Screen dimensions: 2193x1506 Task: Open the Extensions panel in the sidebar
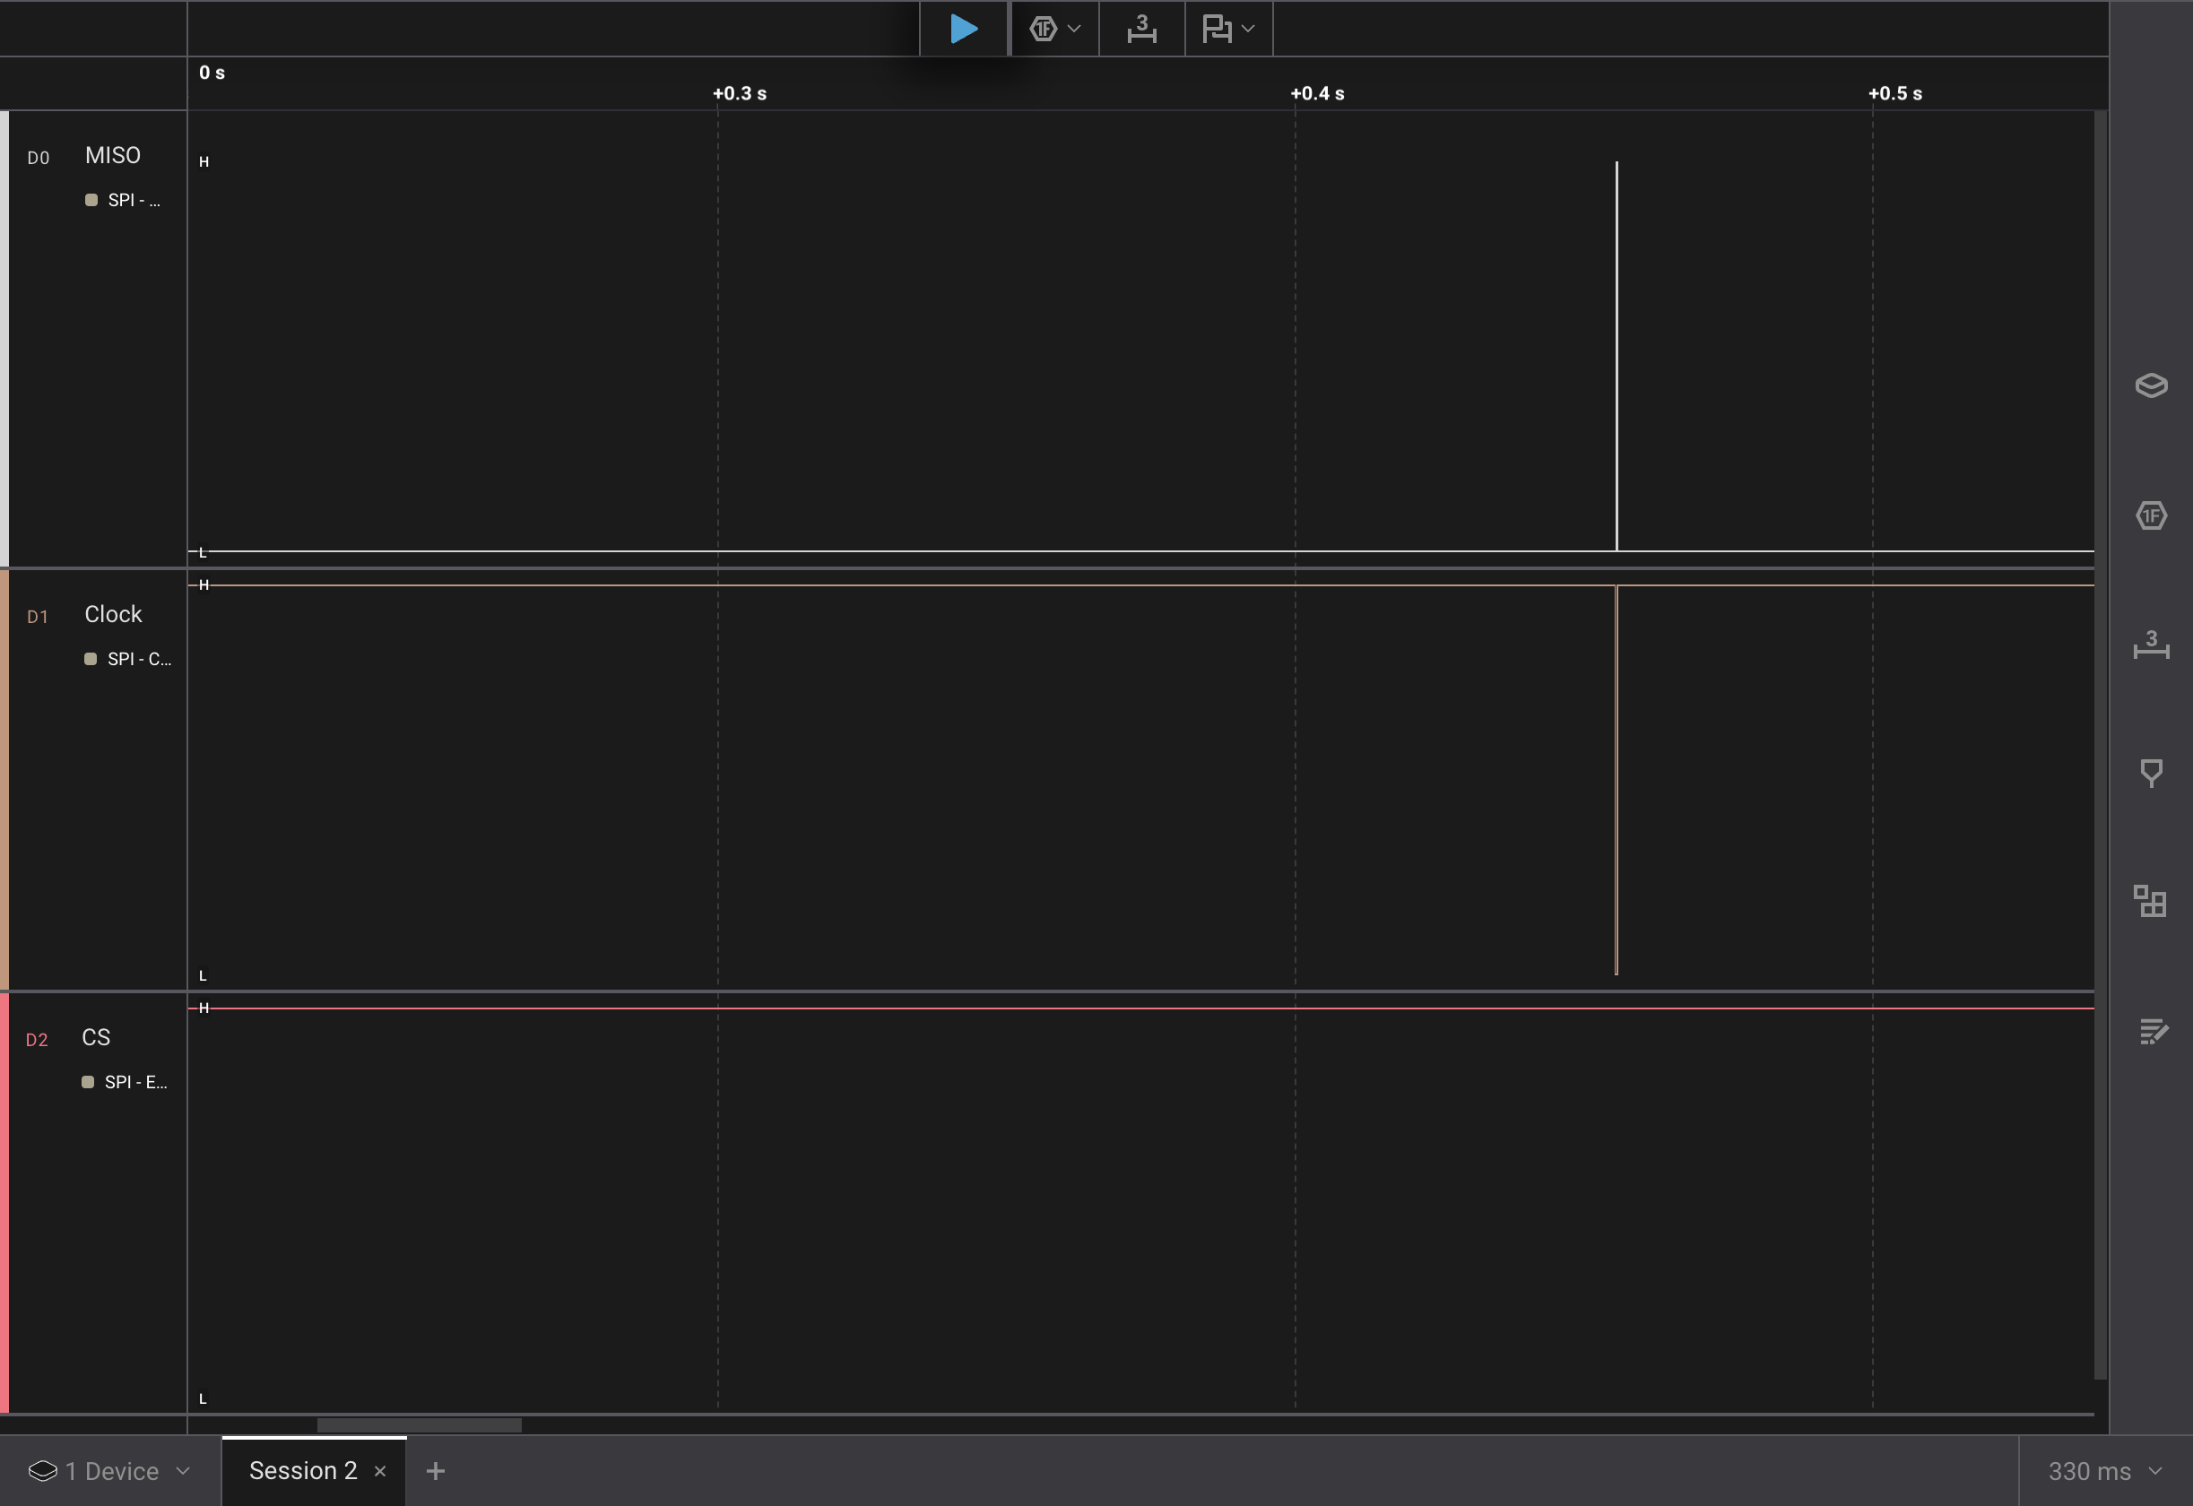pos(2153,902)
